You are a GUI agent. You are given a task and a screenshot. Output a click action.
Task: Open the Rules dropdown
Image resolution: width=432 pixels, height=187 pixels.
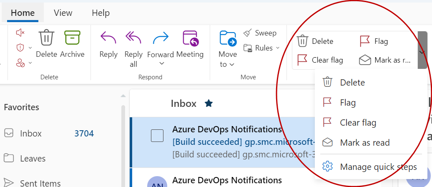(x=261, y=48)
